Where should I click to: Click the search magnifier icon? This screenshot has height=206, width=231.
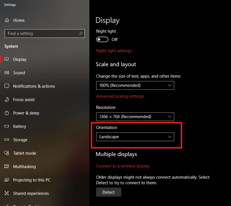click(81, 34)
